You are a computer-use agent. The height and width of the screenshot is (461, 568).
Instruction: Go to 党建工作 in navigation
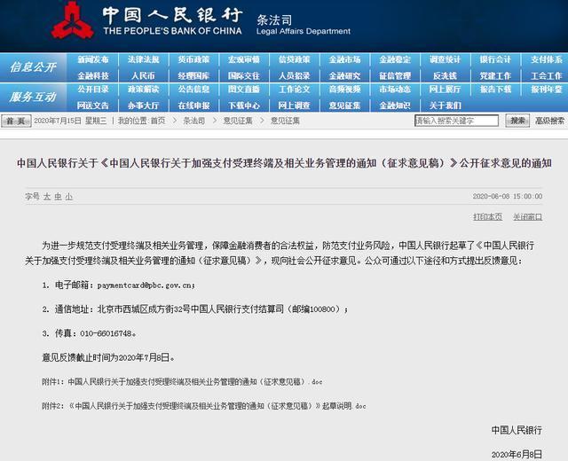click(x=495, y=75)
